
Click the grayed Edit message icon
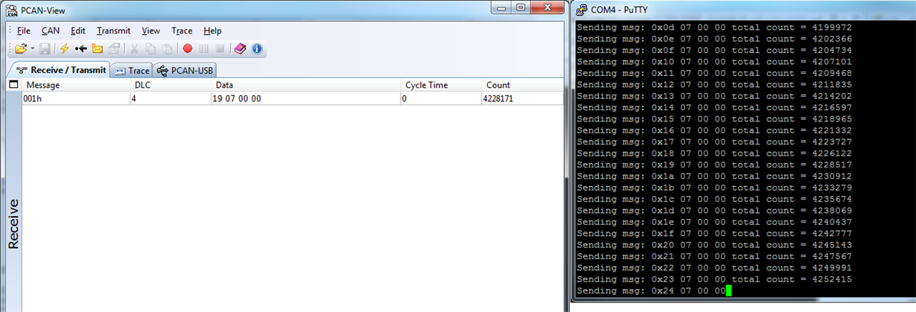pos(114,48)
